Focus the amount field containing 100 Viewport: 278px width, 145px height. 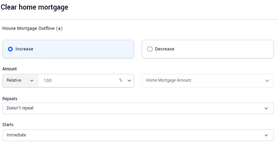click(78, 81)
